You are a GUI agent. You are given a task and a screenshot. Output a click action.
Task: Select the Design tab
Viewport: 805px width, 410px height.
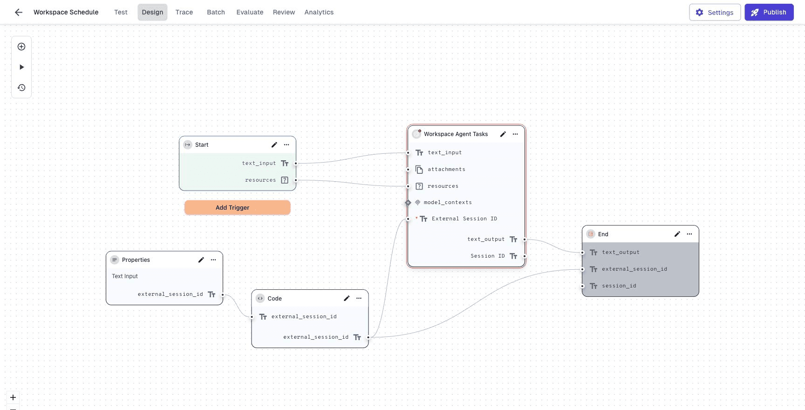pyautogui.click(x=152, y=12)
